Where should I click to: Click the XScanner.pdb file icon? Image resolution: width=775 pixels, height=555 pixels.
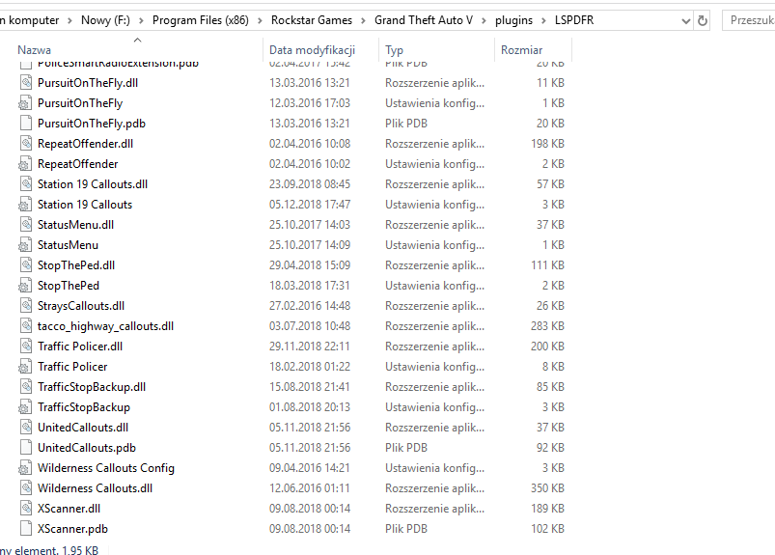click(26, 528)
